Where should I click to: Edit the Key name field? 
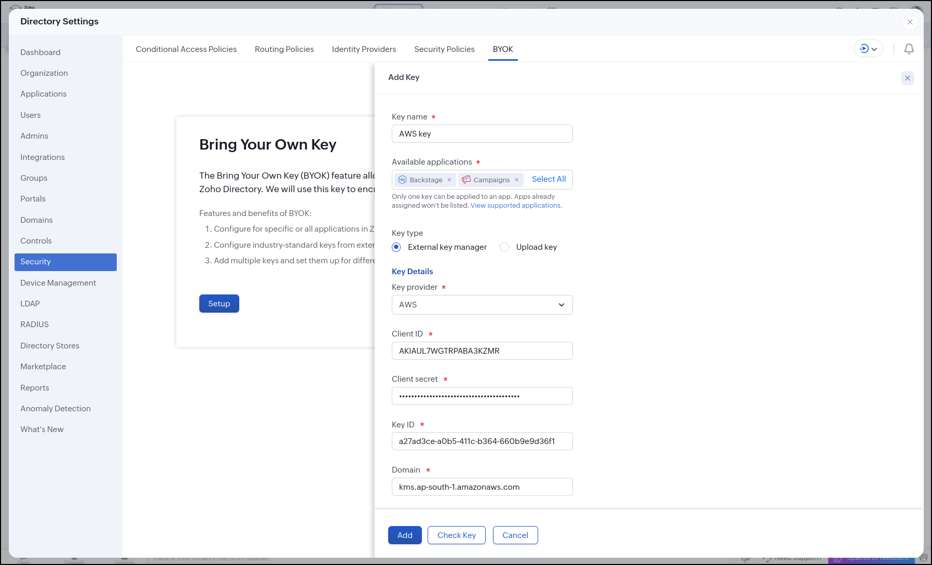point(482,134)
